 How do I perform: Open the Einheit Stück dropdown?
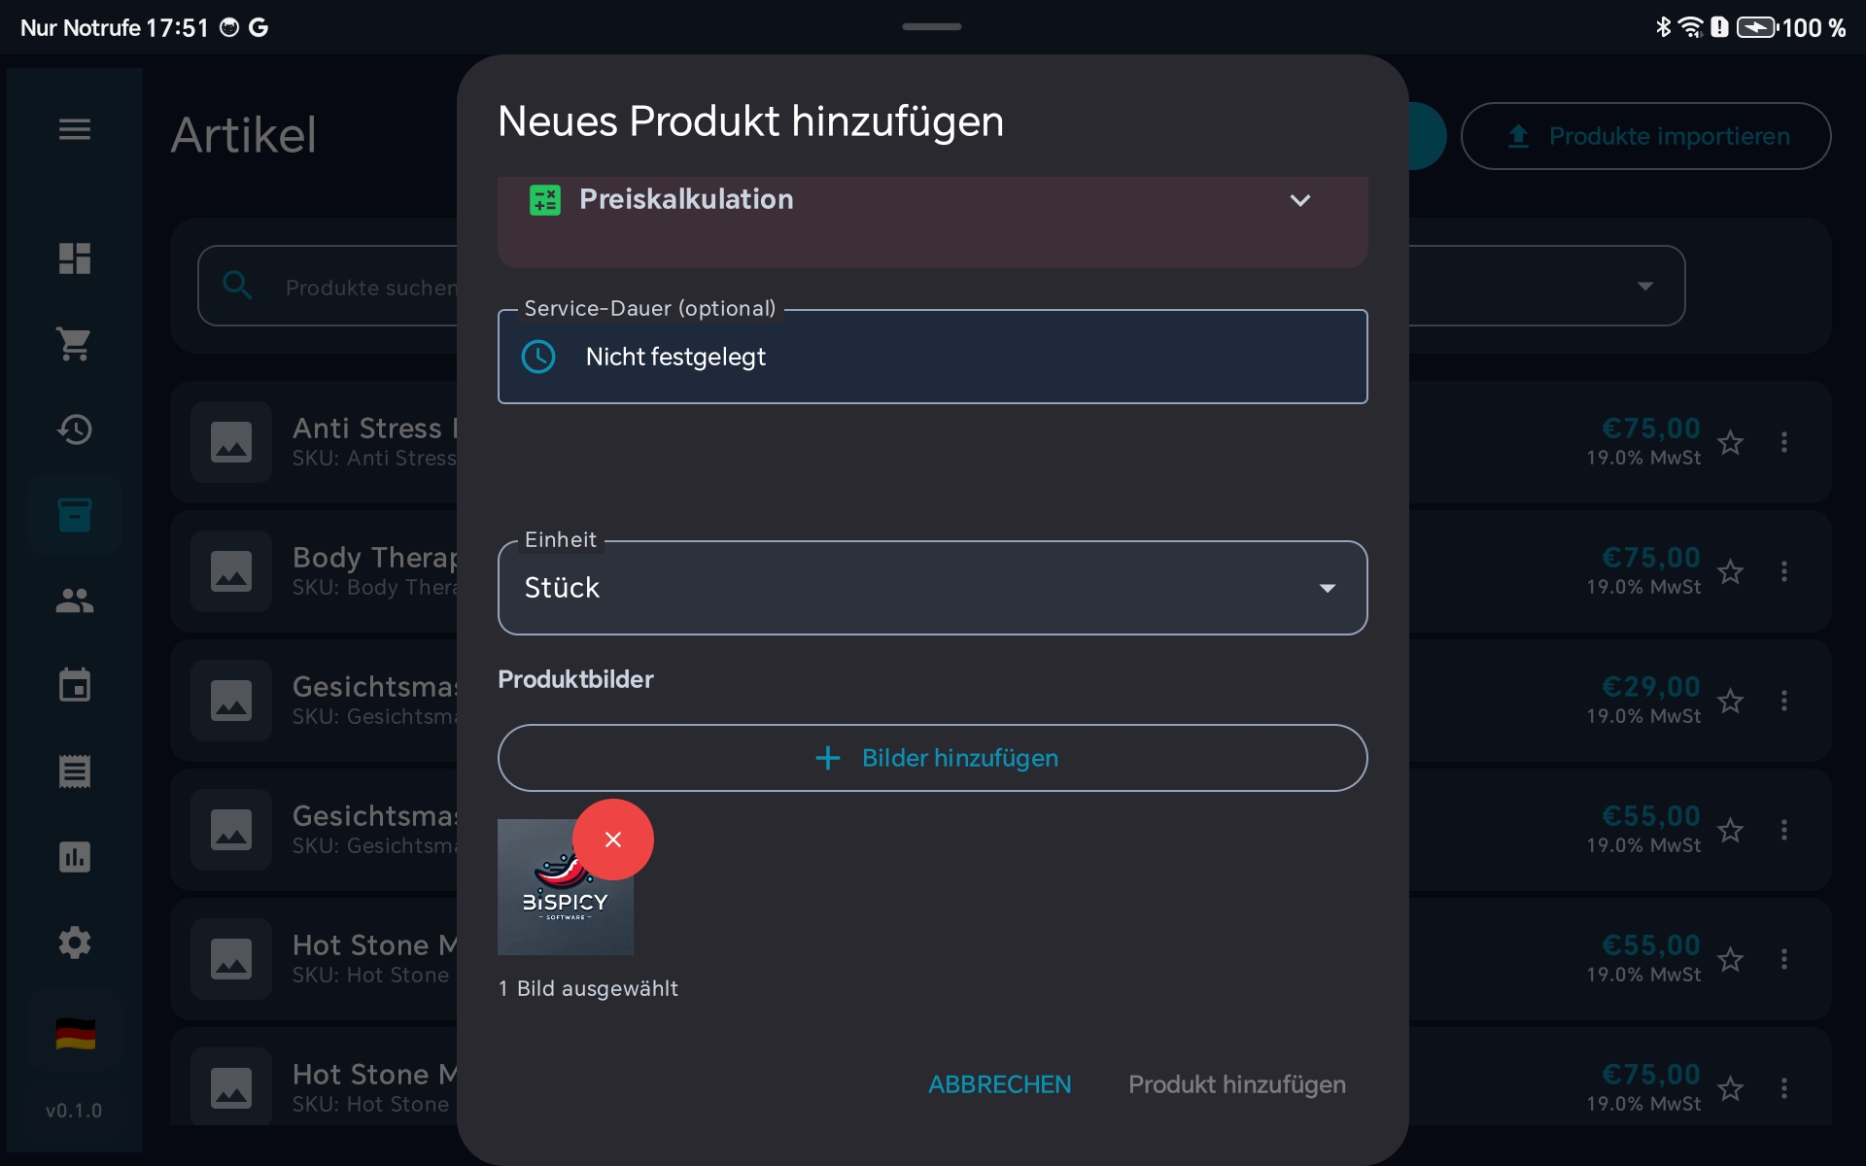pyautogui.click(x=931, y=588)
